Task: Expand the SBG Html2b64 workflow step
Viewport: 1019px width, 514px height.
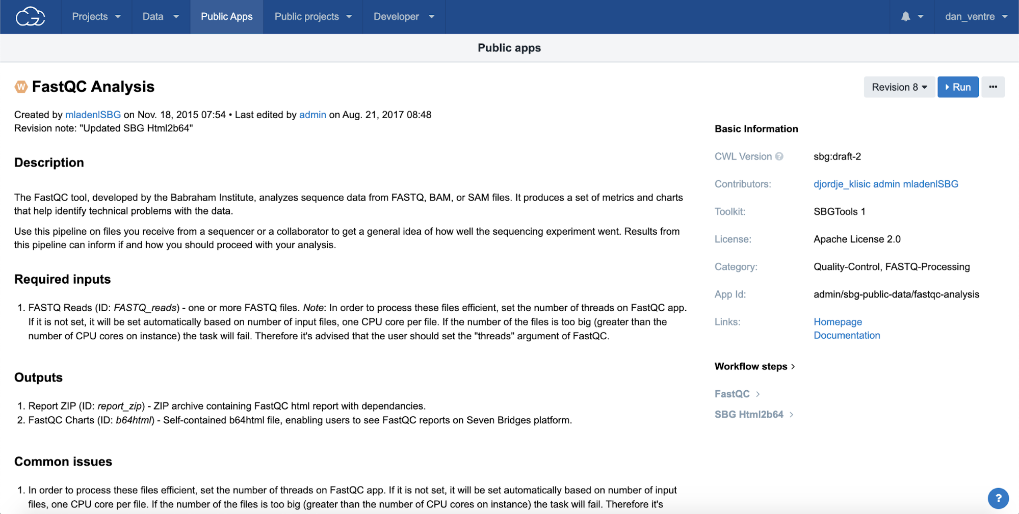Action: (x=754, y=414)
